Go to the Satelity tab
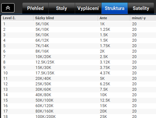 point(141,8)
